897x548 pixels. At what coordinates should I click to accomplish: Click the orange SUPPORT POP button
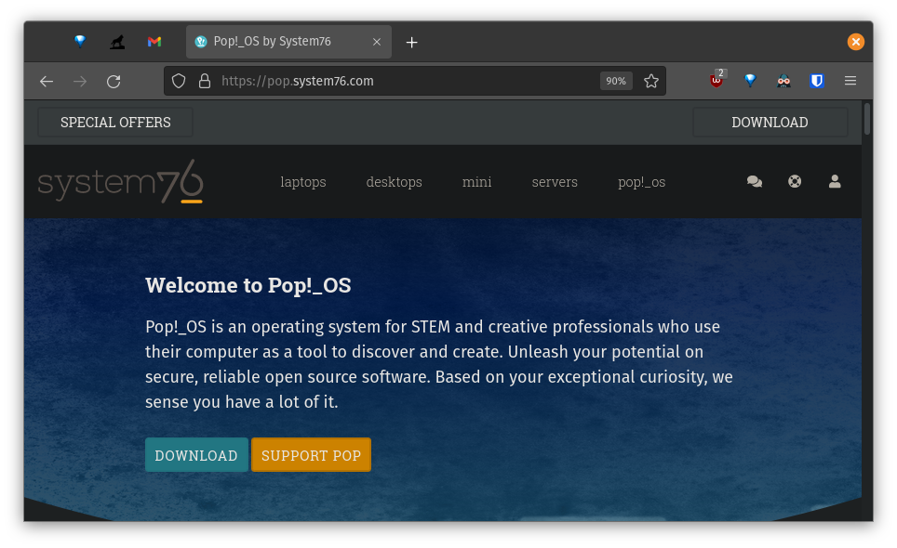(x=311, y=455)
